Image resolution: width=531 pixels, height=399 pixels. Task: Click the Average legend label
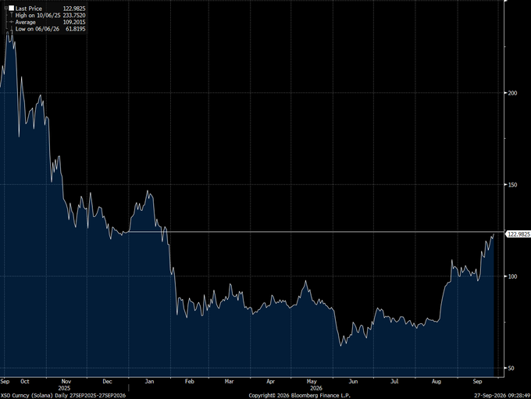pos(26,22)
